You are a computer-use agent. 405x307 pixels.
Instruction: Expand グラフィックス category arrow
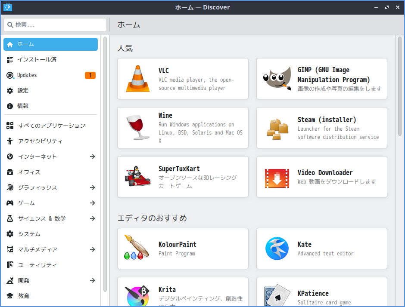(x=93, y=187)
